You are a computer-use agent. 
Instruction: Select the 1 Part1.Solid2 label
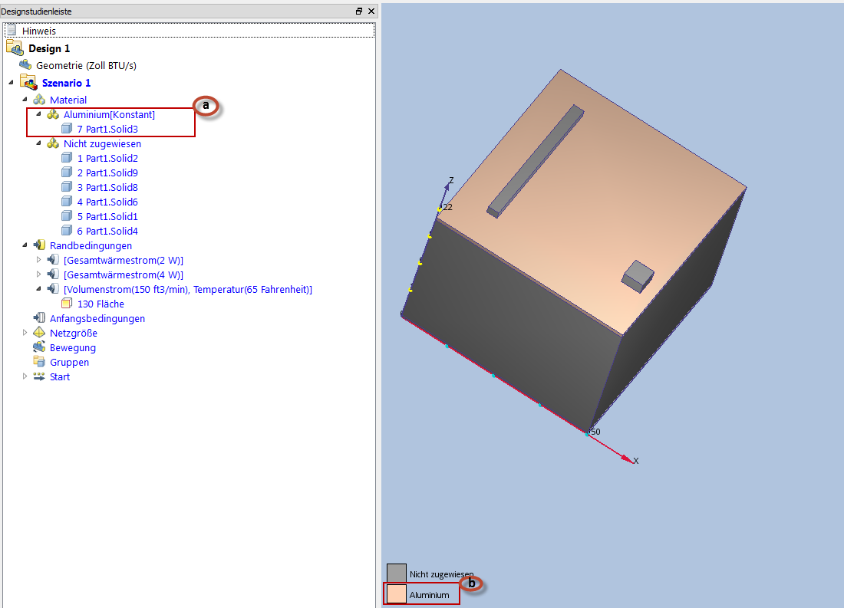(x=107, y=158)
